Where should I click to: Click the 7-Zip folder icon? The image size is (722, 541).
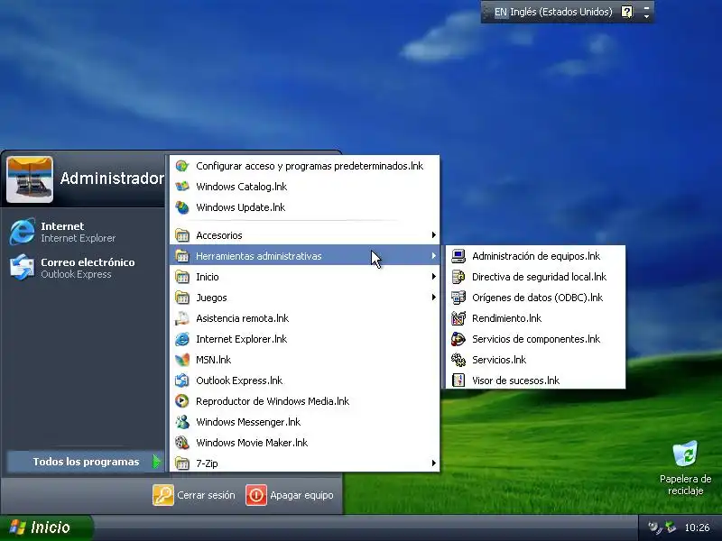[182, 463]
